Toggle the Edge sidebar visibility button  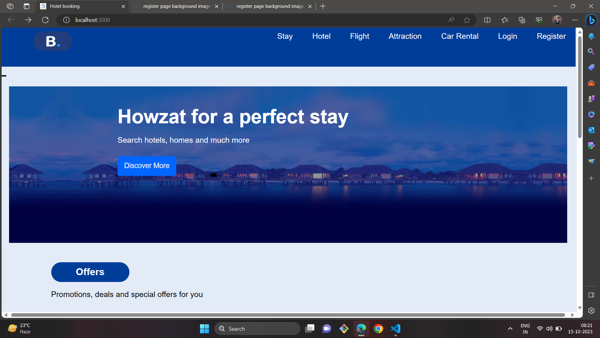[x=591, y=295]
